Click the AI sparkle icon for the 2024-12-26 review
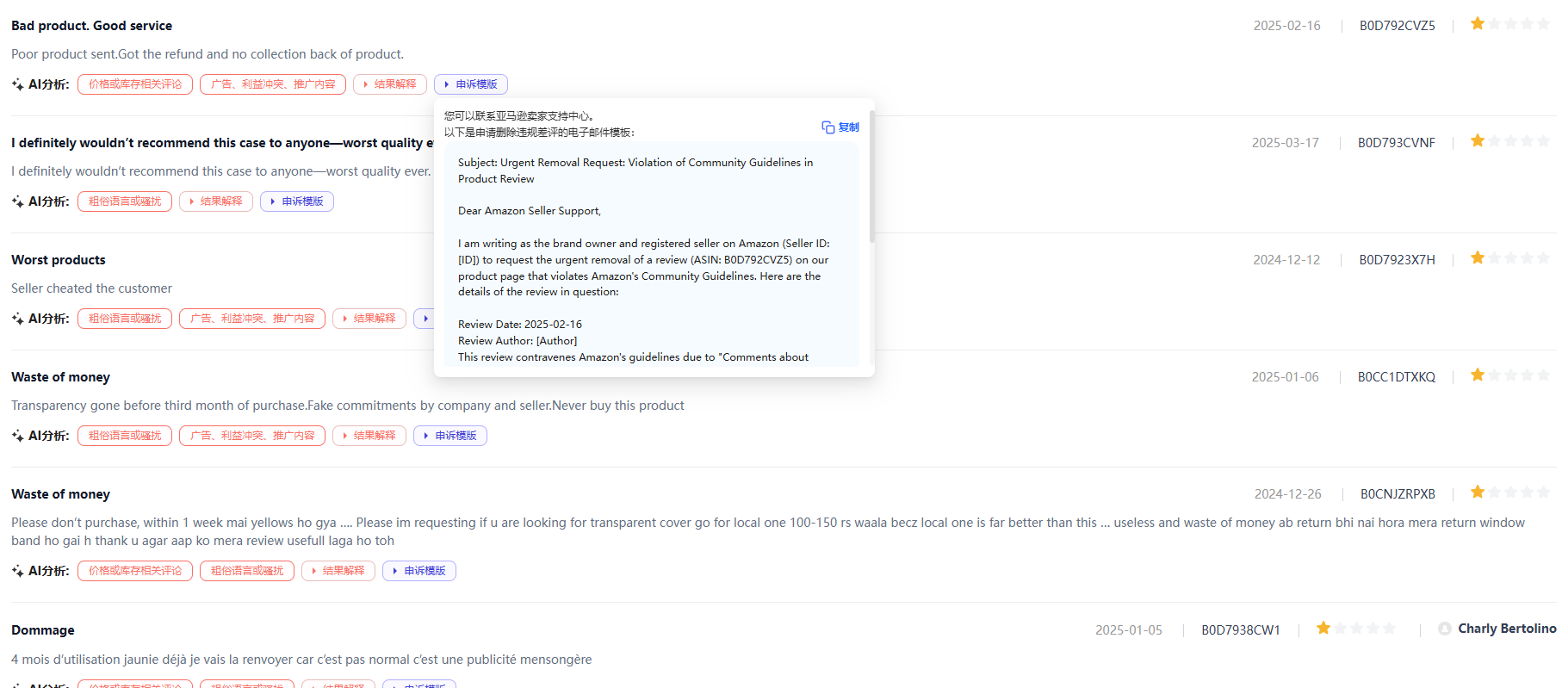1562x688 pixels. 17,571
